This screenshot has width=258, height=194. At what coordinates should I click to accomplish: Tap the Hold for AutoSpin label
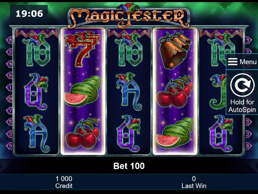pos(242,106)
